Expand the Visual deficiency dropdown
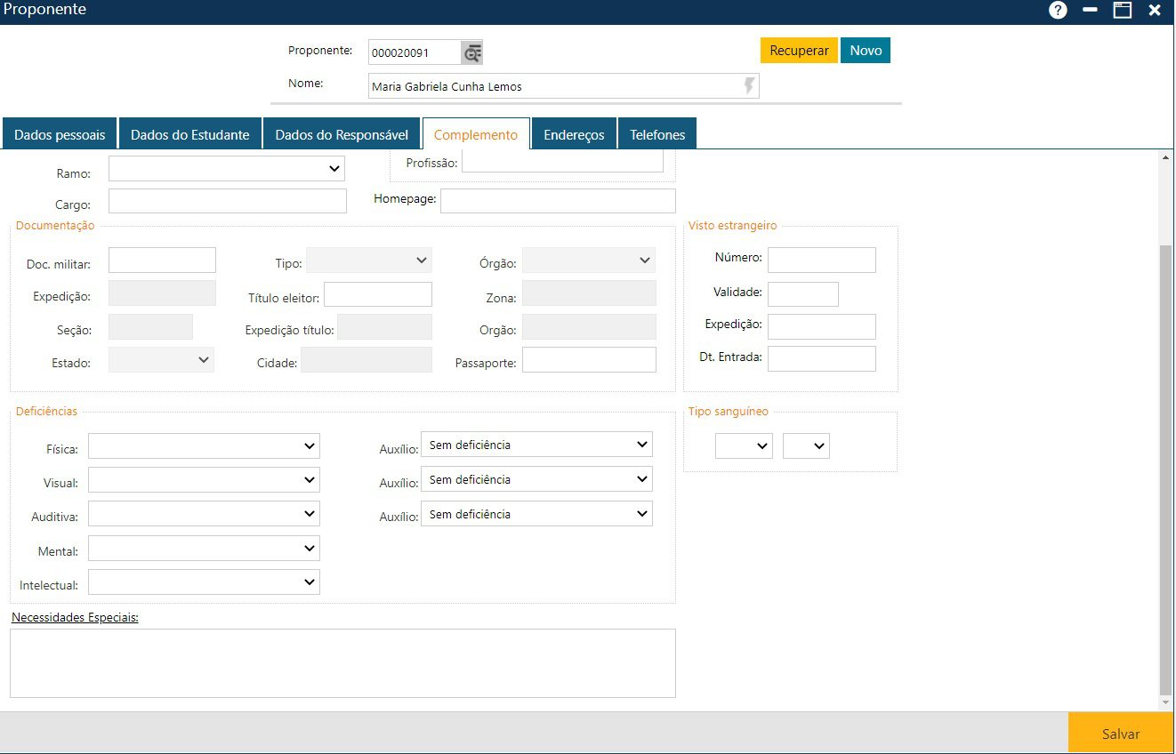The width and height of the screenshot is (1176, 754). (x=204, y=480)
